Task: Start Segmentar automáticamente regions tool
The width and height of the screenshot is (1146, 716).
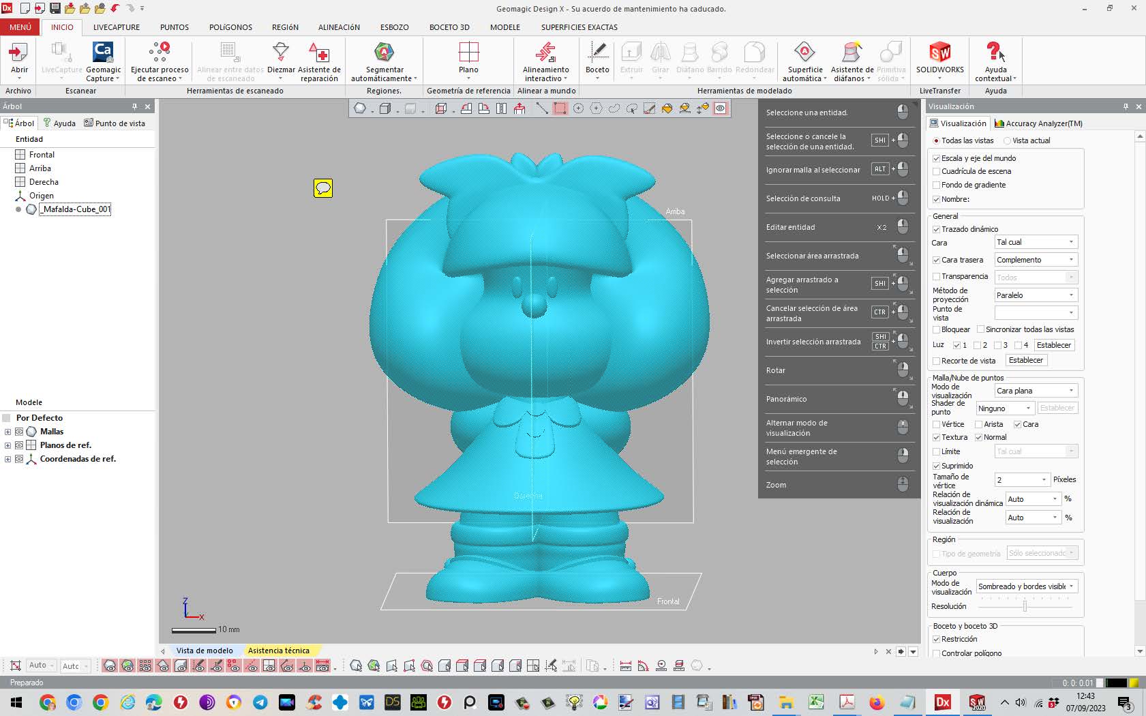Action: (384, 61)
